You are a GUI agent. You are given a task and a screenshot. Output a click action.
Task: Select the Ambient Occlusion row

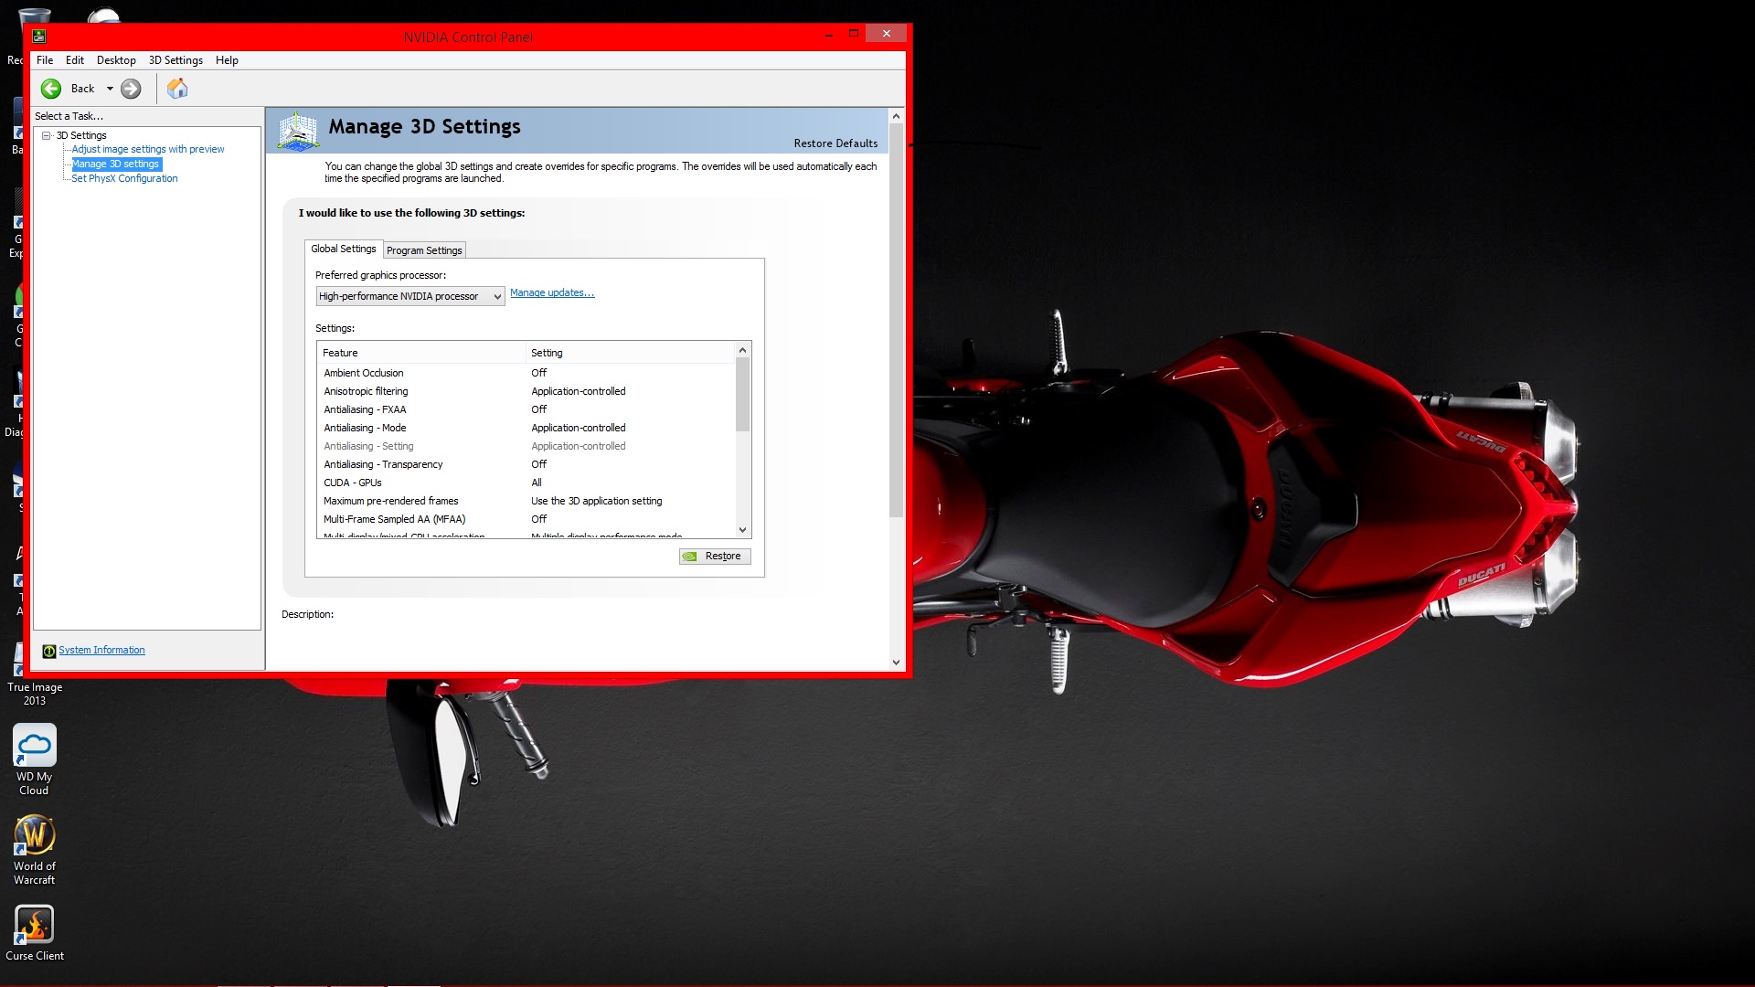(526, 373)
